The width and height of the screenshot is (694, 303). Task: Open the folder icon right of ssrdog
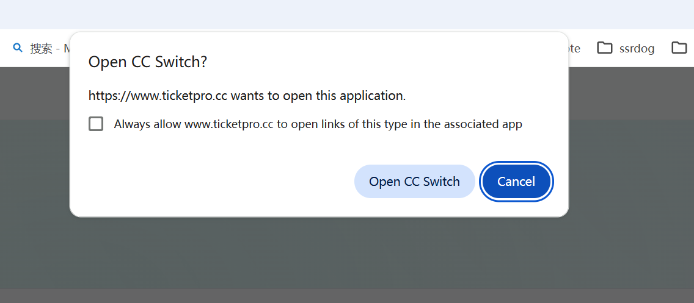[679, 48]
